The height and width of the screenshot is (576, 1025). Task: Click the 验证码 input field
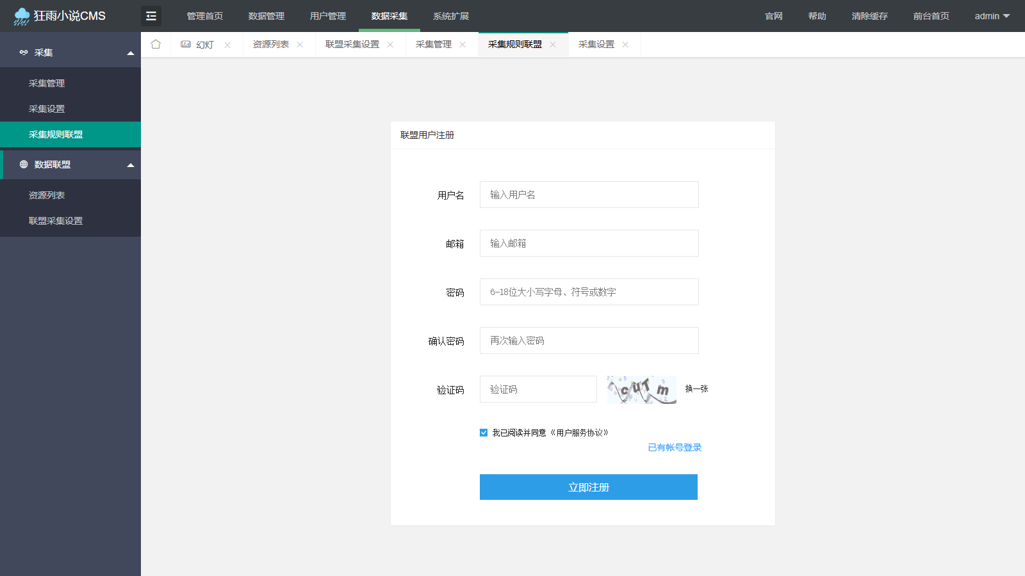(538, 388)
